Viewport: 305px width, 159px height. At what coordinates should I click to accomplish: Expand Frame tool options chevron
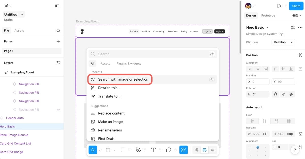pyautogui.click(x=114, y=150)
